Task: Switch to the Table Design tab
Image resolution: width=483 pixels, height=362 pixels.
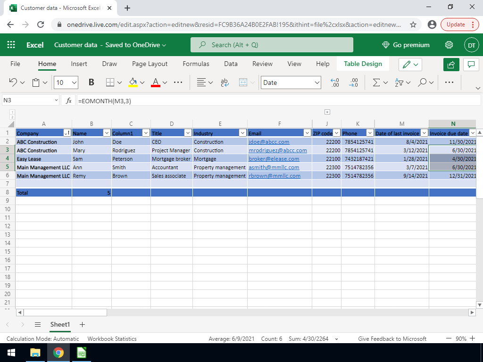Action: pos(363,64)
